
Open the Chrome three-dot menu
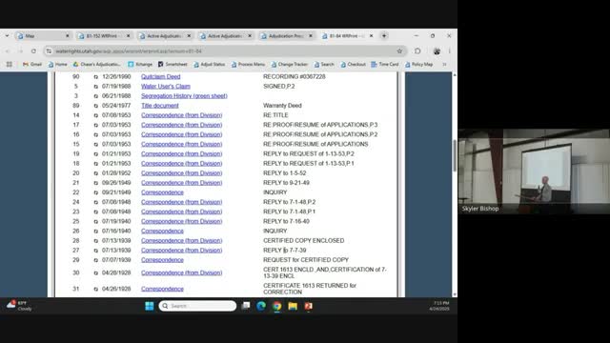click(x=449, y=50)
